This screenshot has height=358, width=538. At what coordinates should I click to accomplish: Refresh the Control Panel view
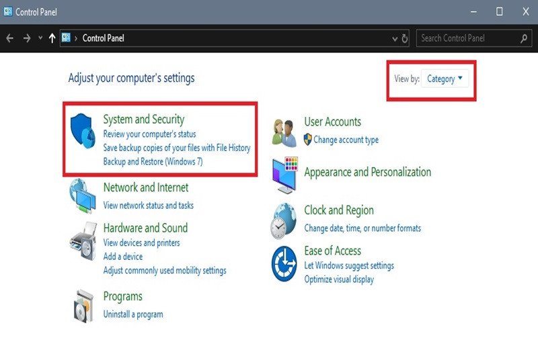[x=405, y=38]
